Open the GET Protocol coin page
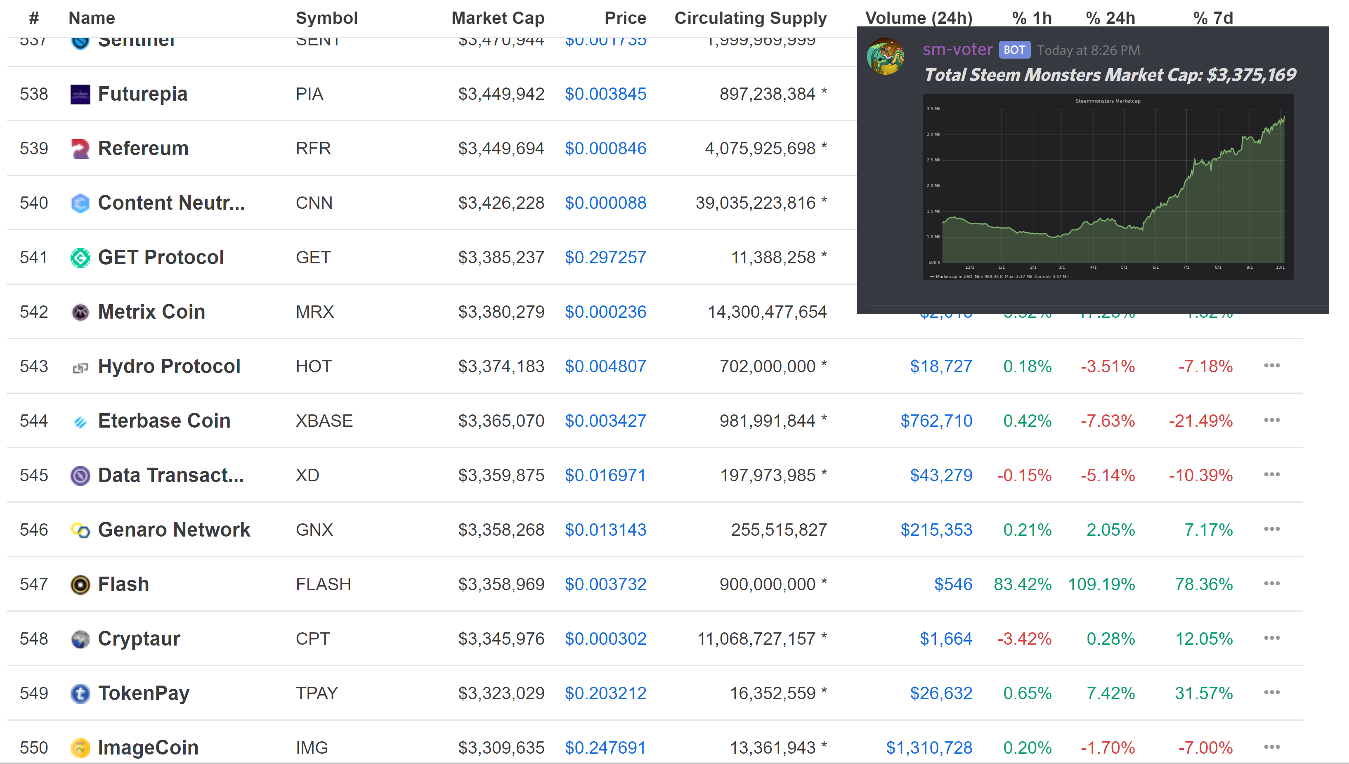This screenshot has height=764, width=1349. pos(161,258)
